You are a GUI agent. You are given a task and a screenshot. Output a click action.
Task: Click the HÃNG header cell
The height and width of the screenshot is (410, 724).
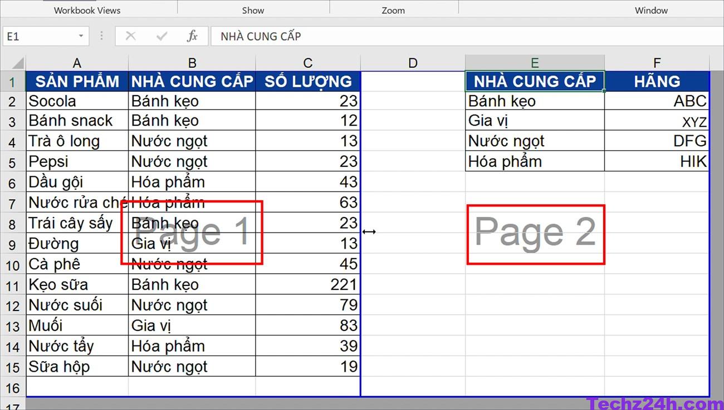657,81
